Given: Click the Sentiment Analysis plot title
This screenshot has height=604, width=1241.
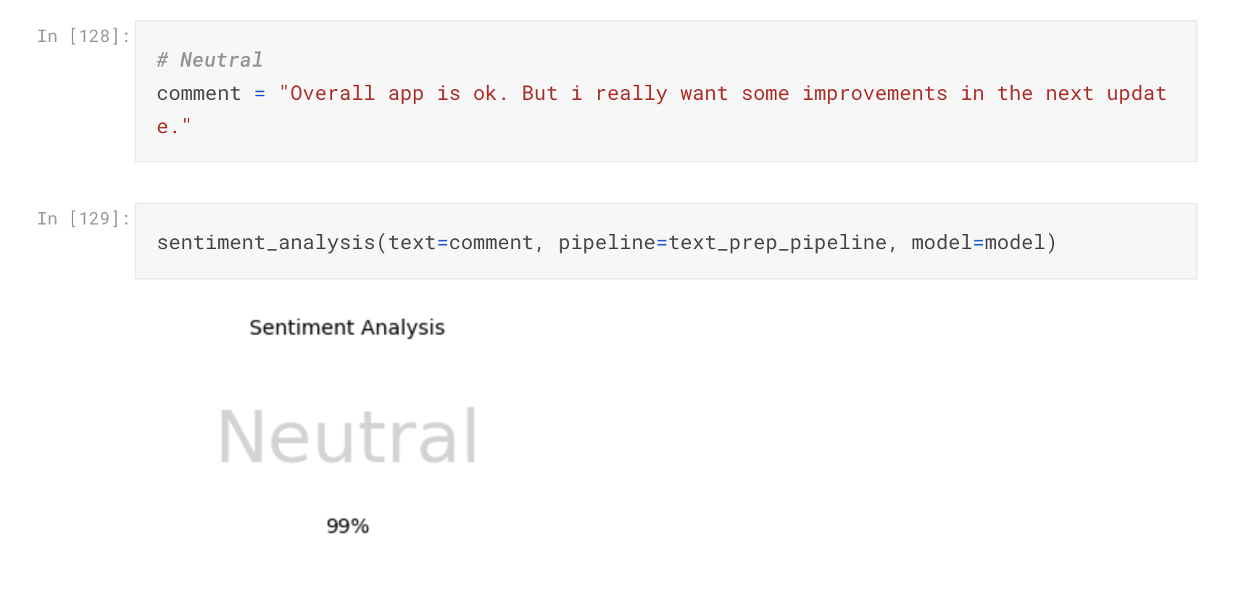Looking at the screenshot, I should point(347,328).
